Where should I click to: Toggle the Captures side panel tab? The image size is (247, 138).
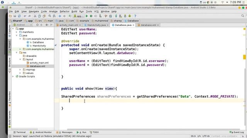(10, 31)
